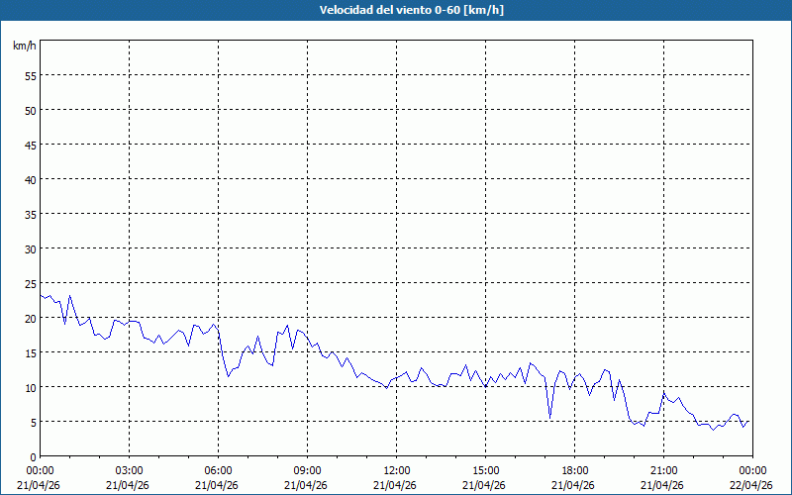Select the 55 tick label on the y-axis
Viewport: 792px width, 495px height.
pos(30,75)
